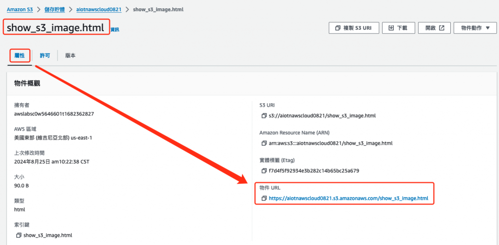Select the 屬性 tab
Image resolution: width=499 pixels, height=245 pixels.
(x=19, y=56)
